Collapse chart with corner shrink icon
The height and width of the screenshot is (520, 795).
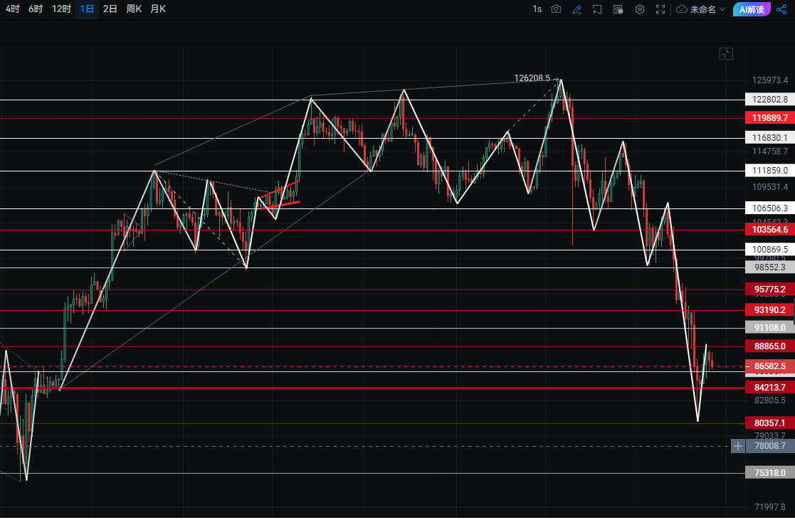click(x=725, y=53)
